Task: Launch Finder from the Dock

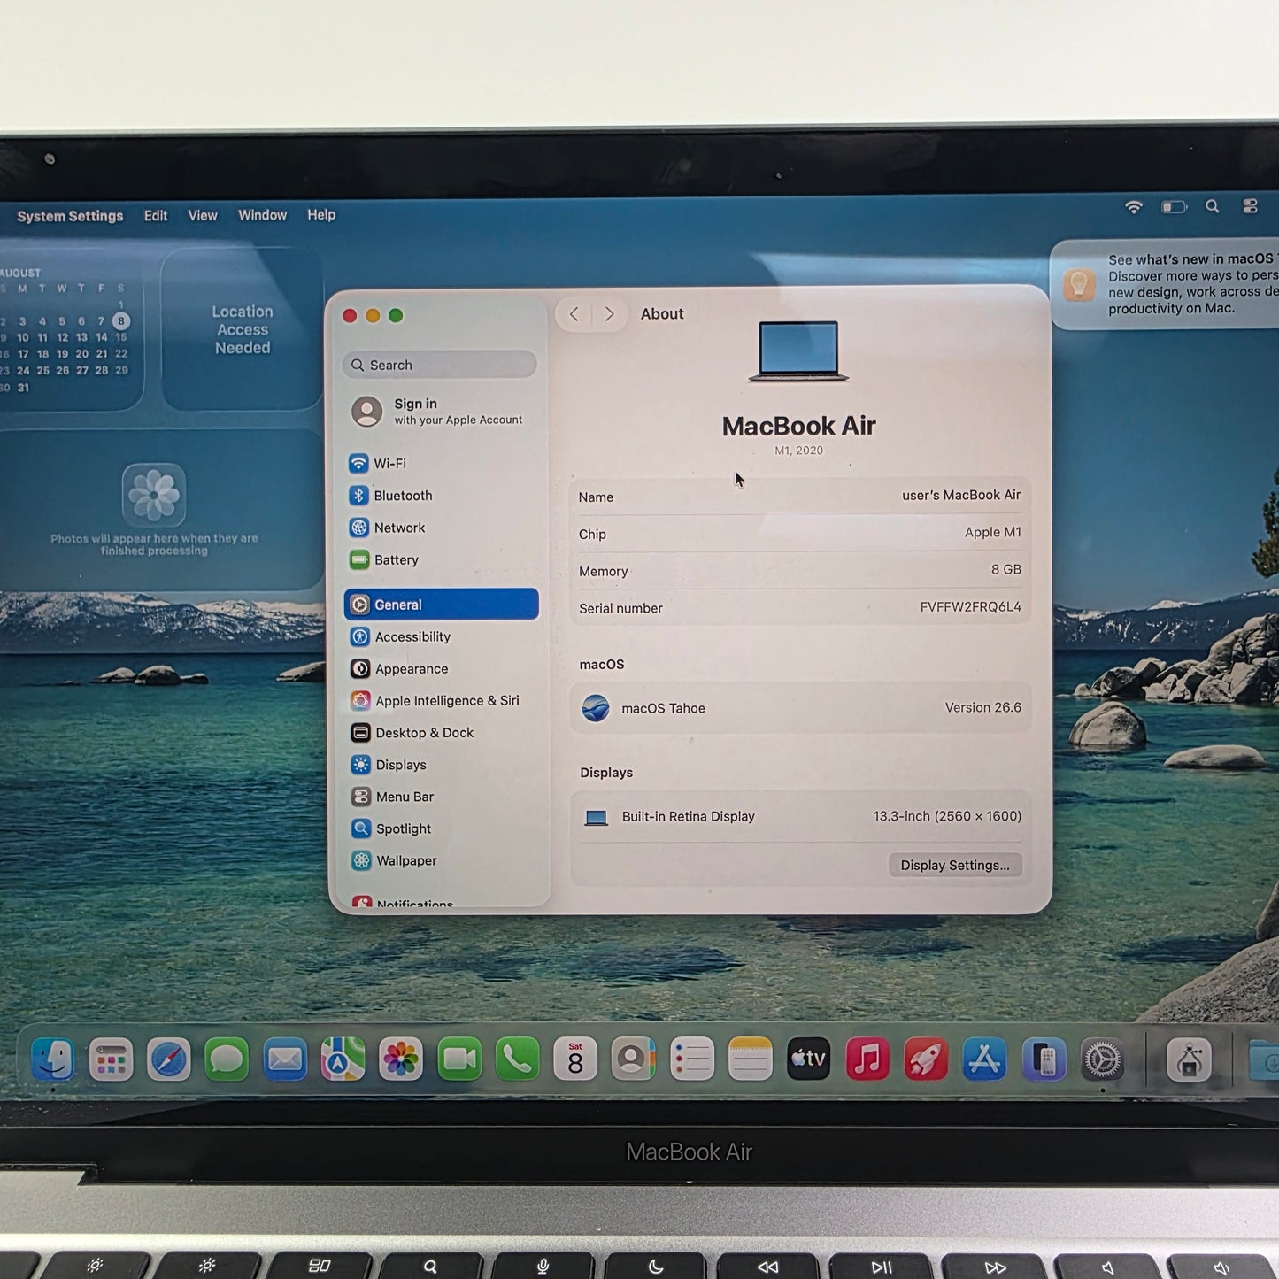Action: (53, 1059)
